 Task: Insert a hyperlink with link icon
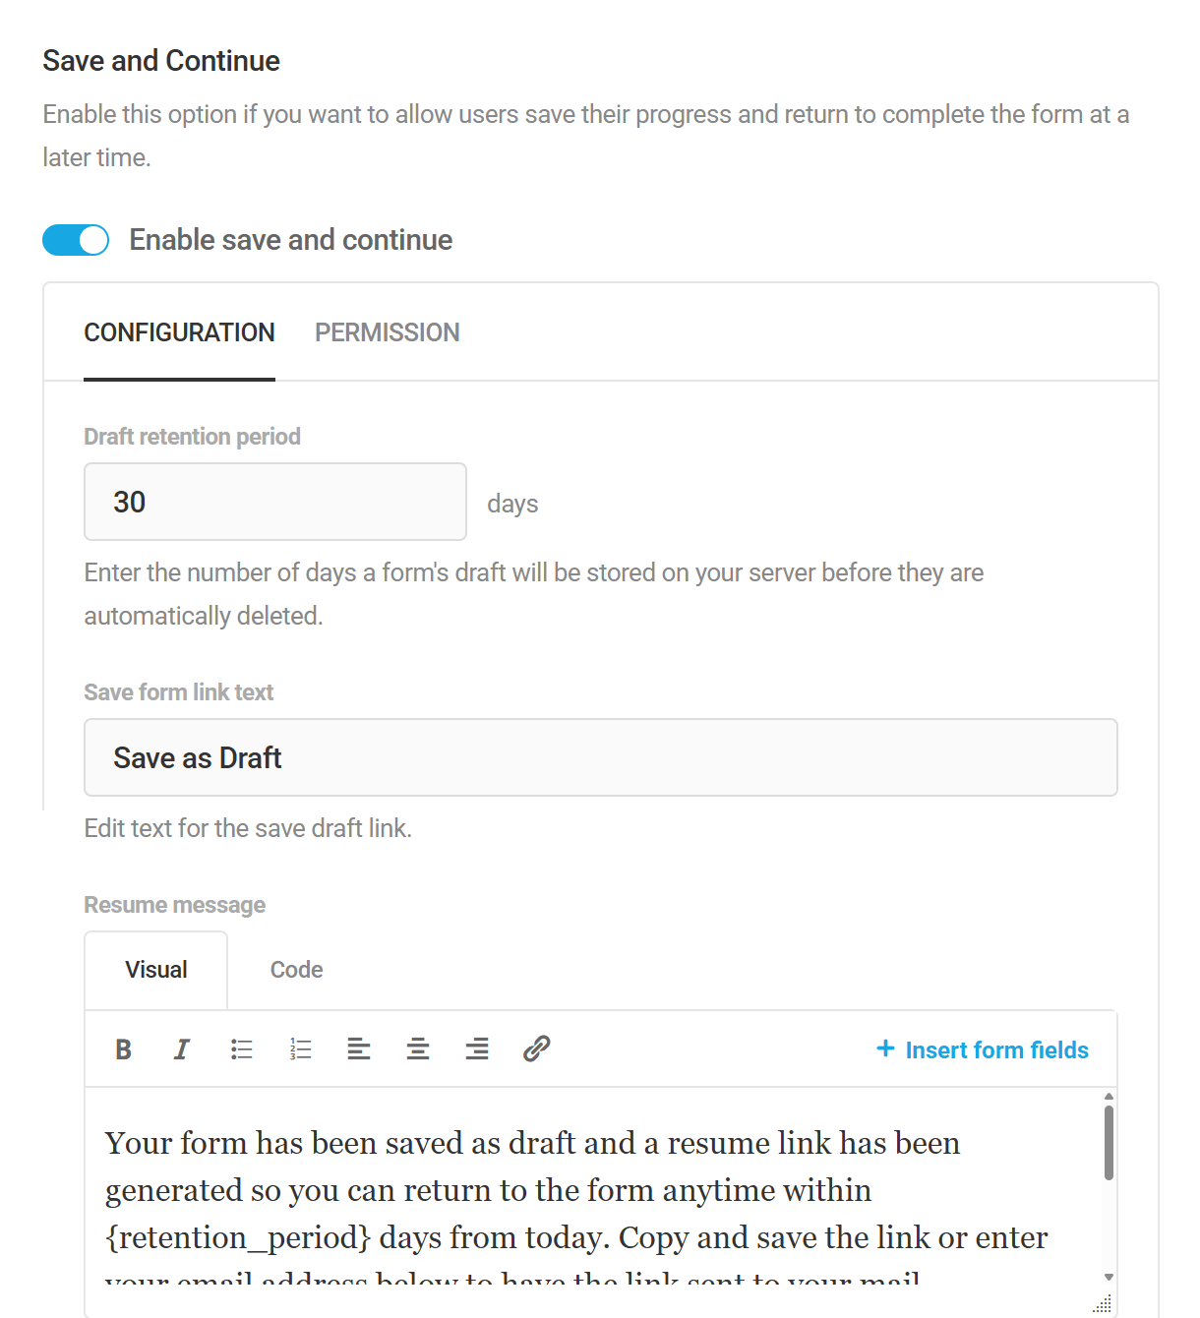[536, 1048]
